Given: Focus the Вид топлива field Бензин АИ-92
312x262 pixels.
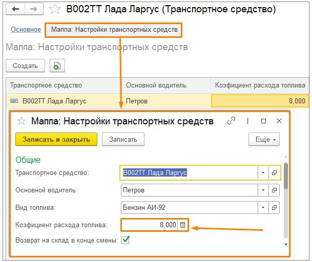Looking at the screenshot, I should click(x=190, y=207).
